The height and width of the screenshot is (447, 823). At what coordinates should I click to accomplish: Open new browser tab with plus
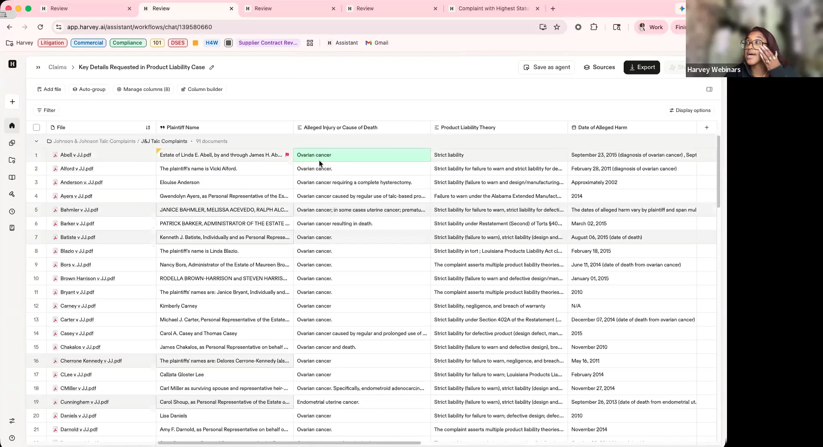[x=553, y=9]
